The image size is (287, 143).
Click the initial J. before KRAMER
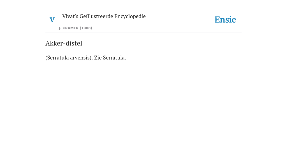coord(60,28)
